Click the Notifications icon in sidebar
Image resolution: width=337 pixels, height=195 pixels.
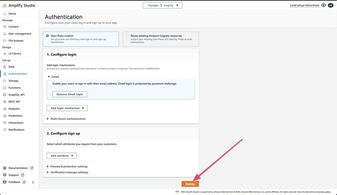(x=5, y=129)
